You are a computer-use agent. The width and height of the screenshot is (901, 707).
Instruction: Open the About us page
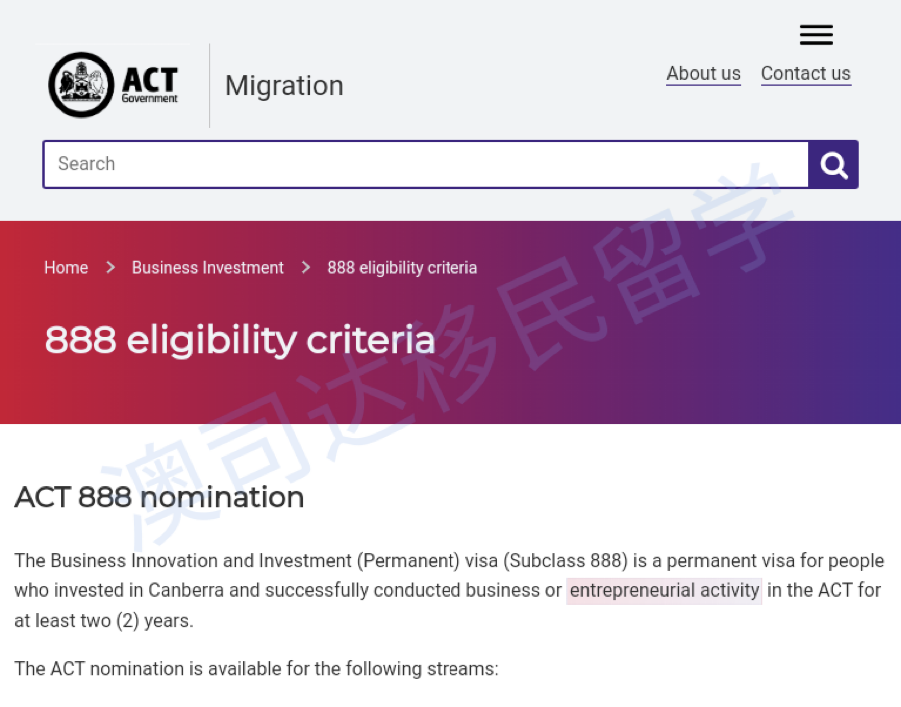coord(703,73)
